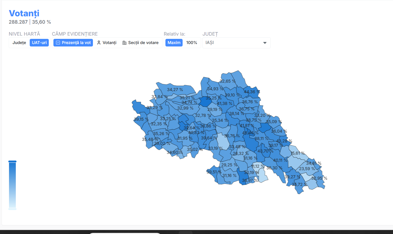Open the JUDEȚ dropdown showing IAȘI
Viewport: 393px width, 234px height.
click(237, 43)
